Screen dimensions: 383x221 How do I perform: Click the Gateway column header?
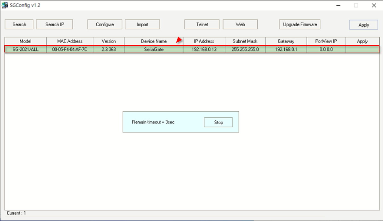point(286,41)
